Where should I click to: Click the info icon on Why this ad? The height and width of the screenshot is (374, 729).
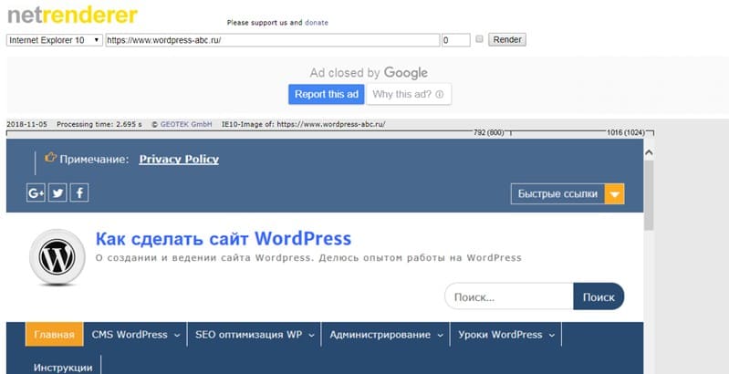[x=440, y=94]
